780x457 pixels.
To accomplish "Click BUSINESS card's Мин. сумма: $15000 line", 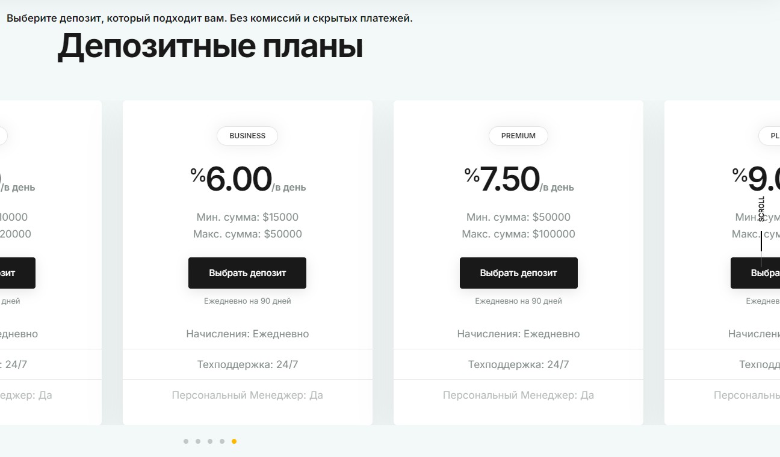I will pos(247,217).
